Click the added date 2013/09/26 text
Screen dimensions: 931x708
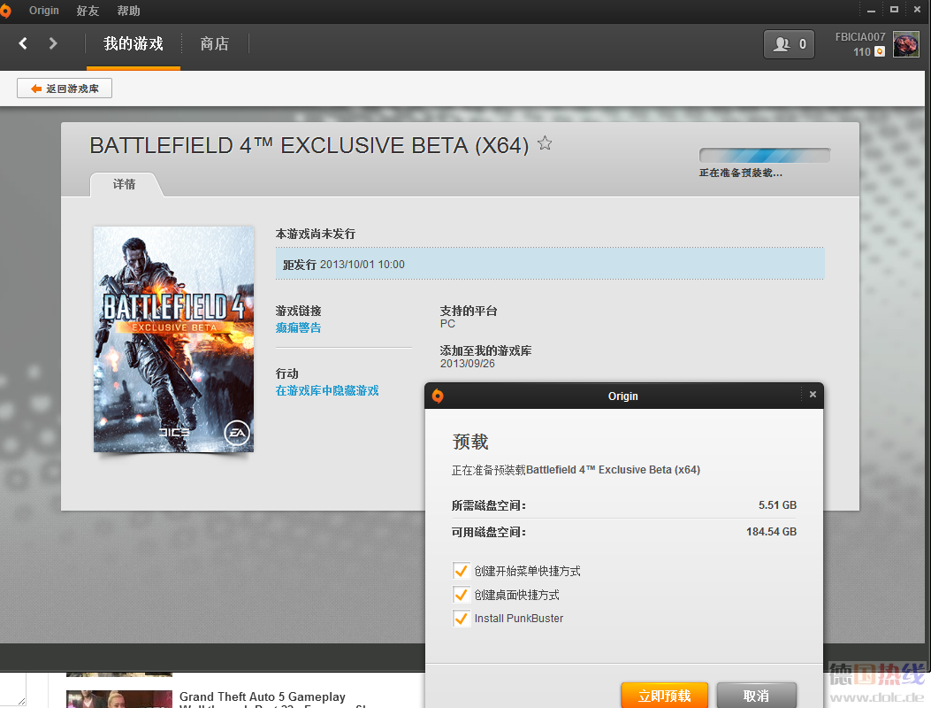(468, 364)
